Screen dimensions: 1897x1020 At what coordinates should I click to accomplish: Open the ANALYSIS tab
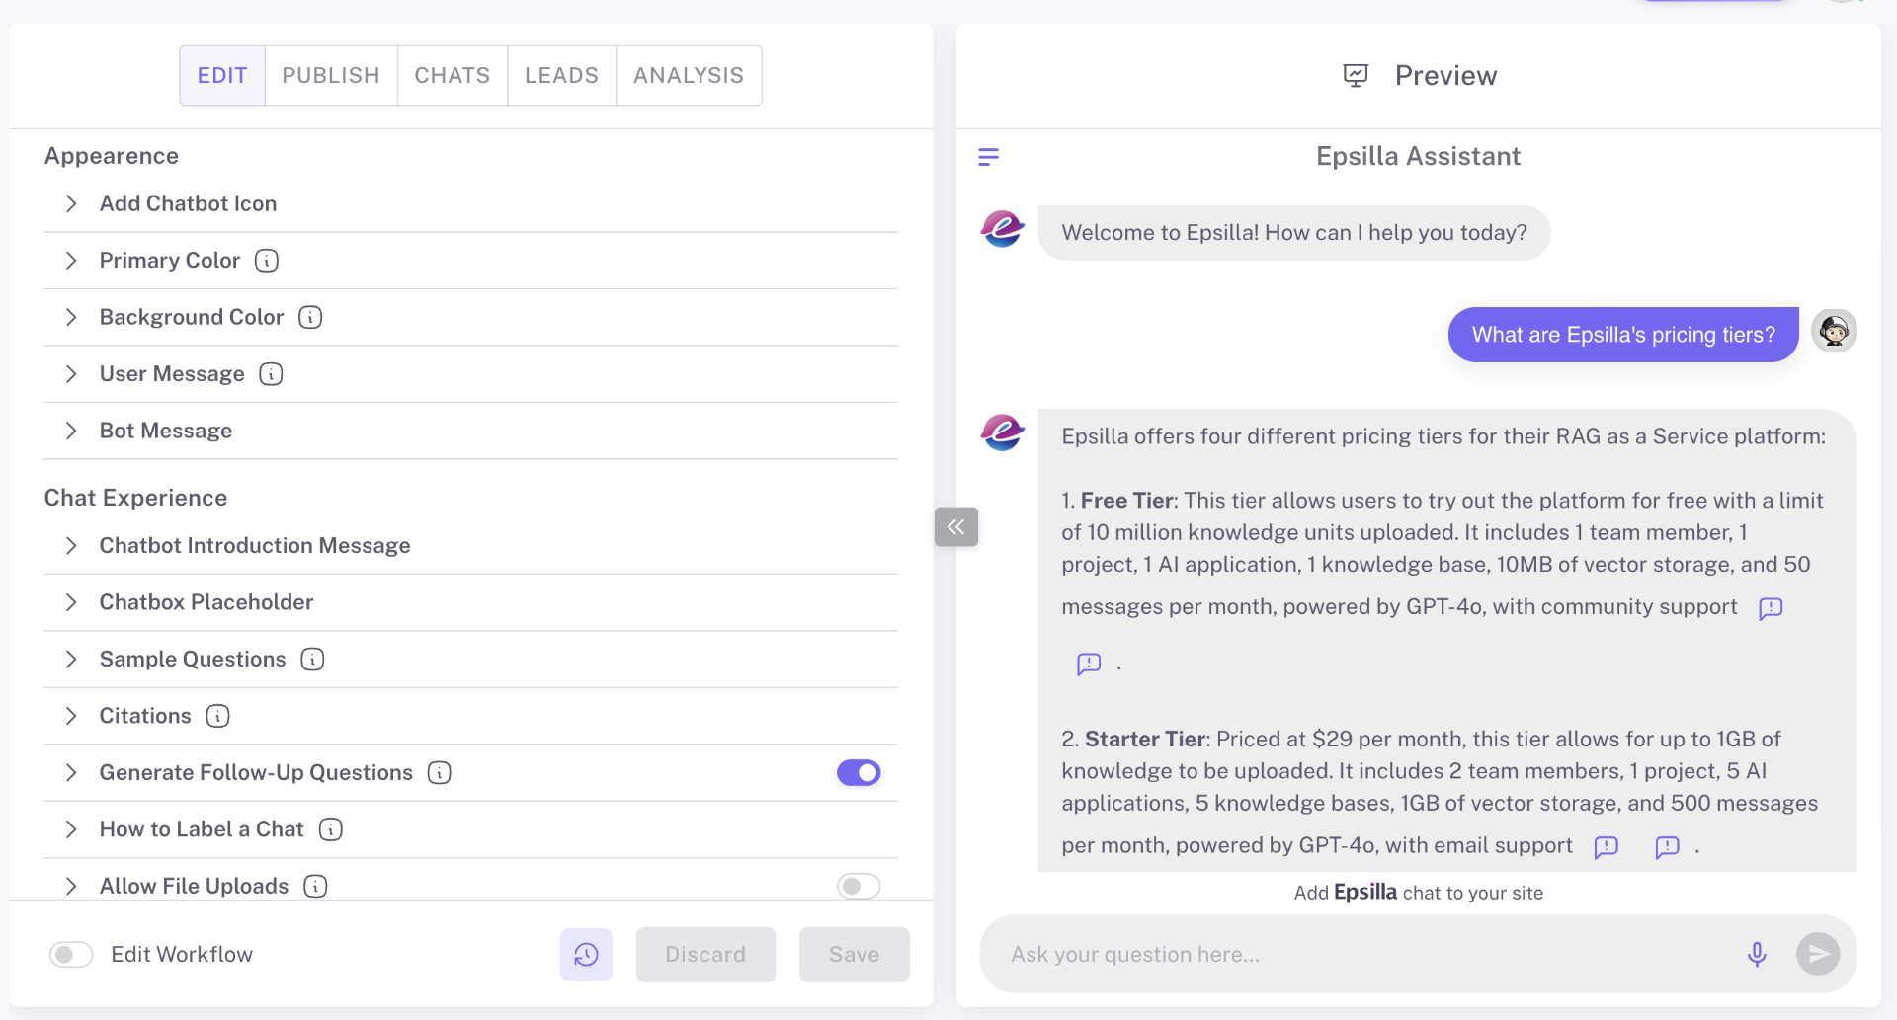click(x=688, y=75)
